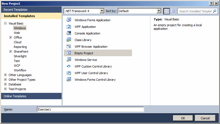Select the Windows Service label
220x124 pixels.
86,60
